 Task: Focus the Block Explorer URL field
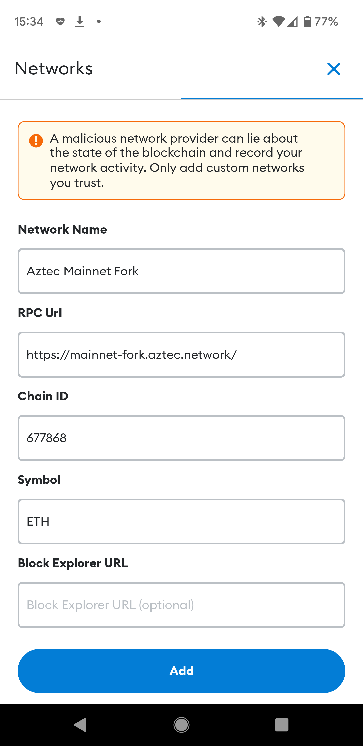pyautogui.click(x=181, y=605)
